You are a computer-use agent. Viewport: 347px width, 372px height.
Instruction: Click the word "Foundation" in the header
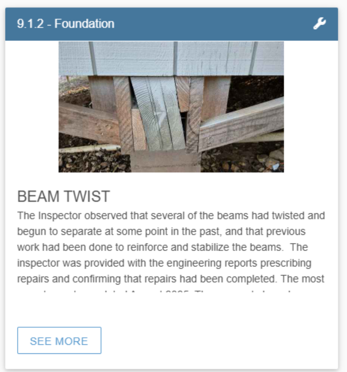coord(84,24)
